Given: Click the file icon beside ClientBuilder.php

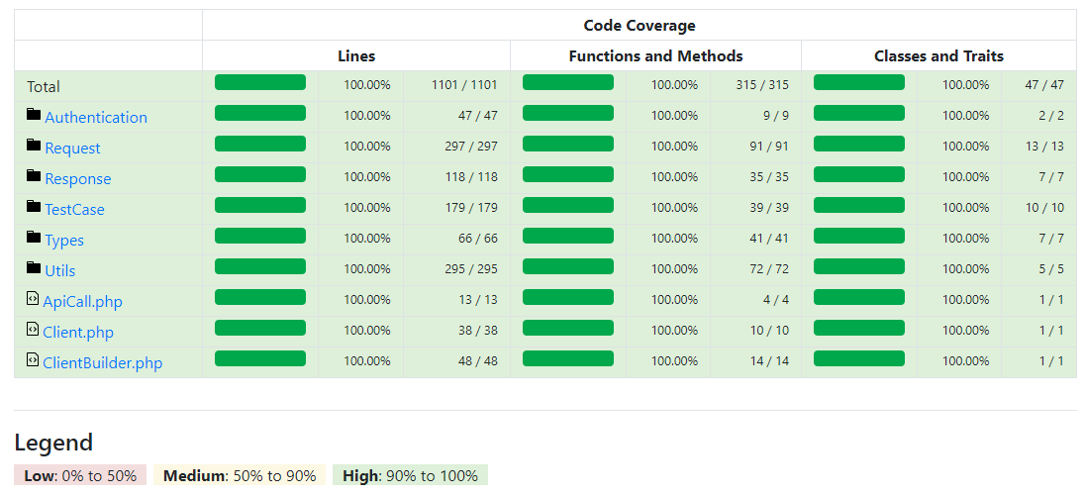Looking at the screenshot, I should pos(33,359).
